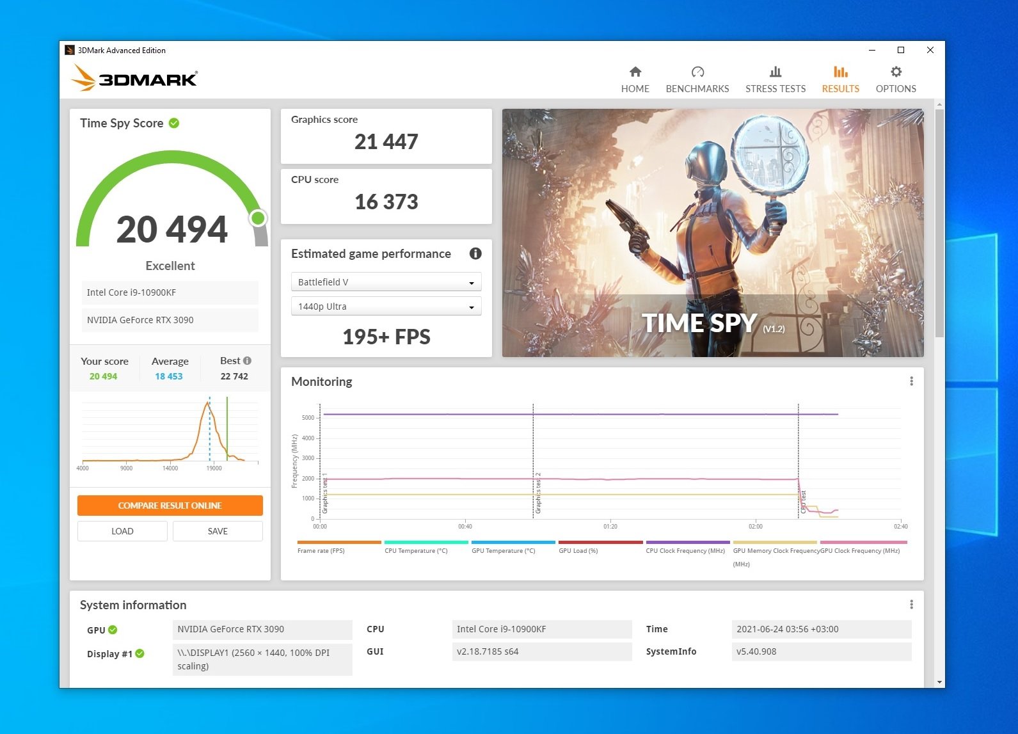This screenshot has width=1018, height=734.
Task: Click the LOAD button
Action: coord(122,531)
